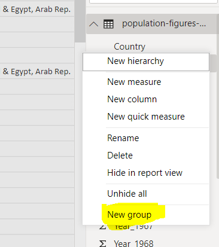
Task: Select the population-figures table name
Action: coord(164,24)
